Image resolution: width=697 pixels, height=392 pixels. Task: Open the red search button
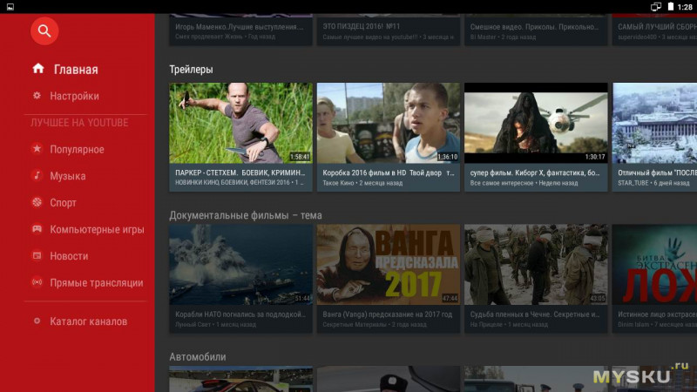44,30
